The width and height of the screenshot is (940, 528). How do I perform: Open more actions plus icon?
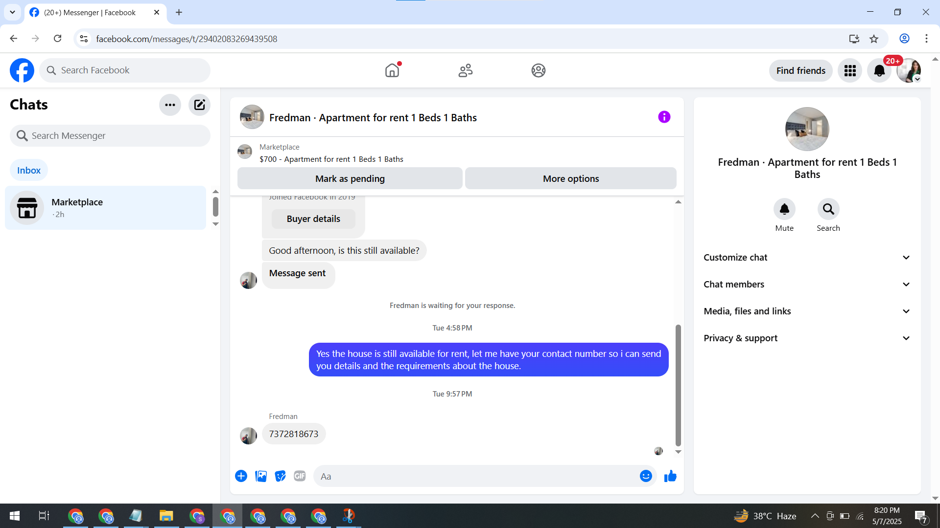coord(241,476)
